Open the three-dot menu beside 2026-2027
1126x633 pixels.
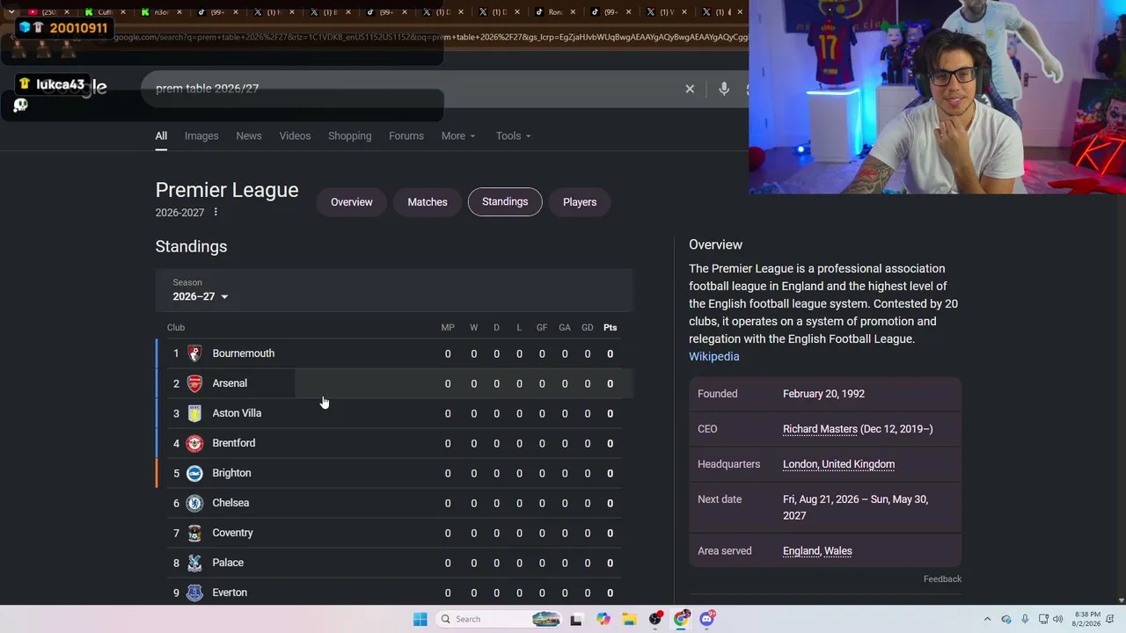(x=216, y=212)
